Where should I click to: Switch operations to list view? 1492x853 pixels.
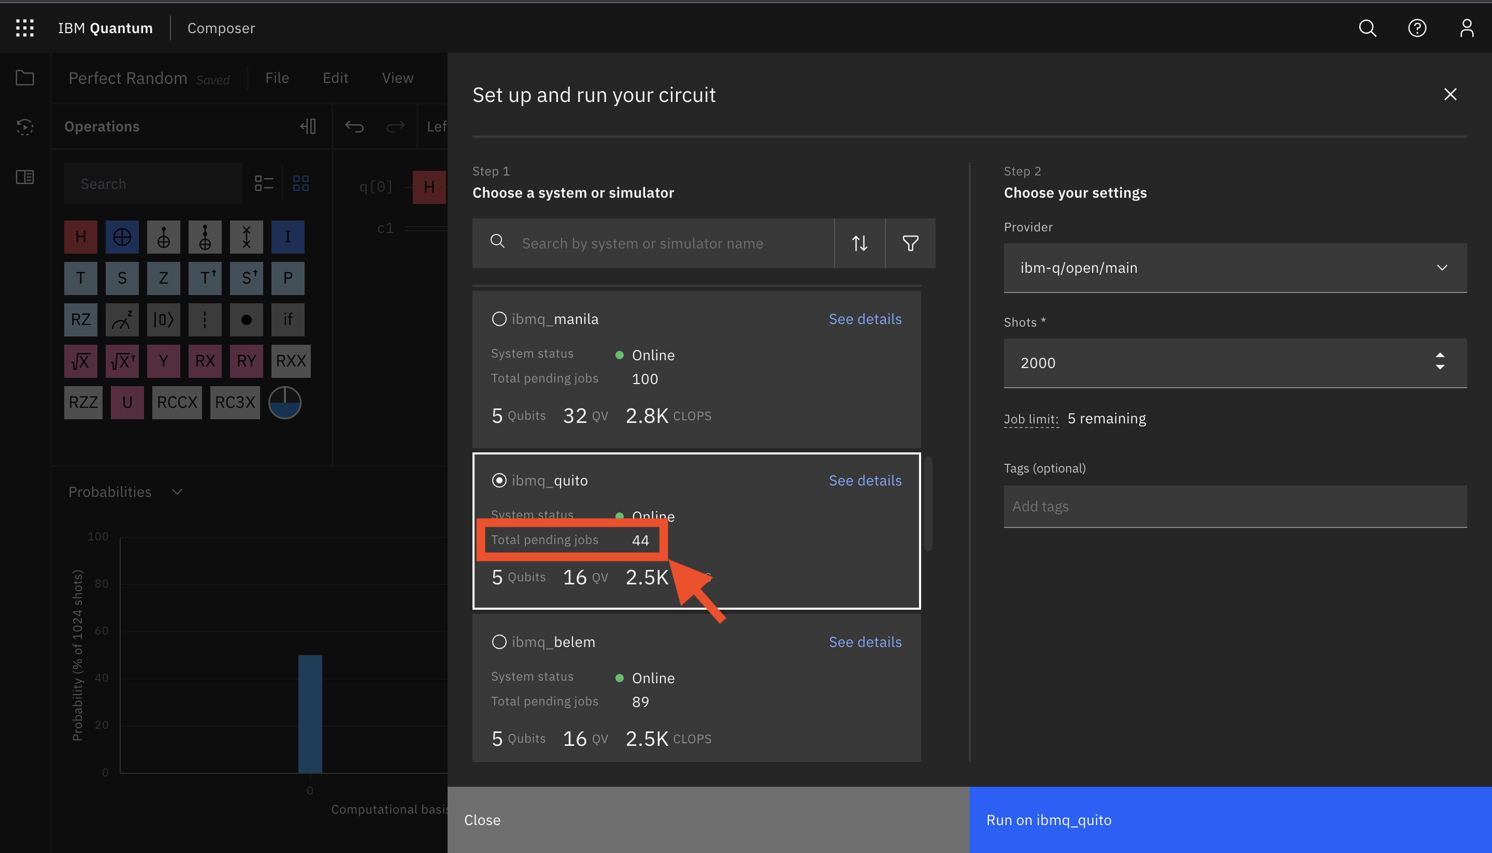[264, 183]
